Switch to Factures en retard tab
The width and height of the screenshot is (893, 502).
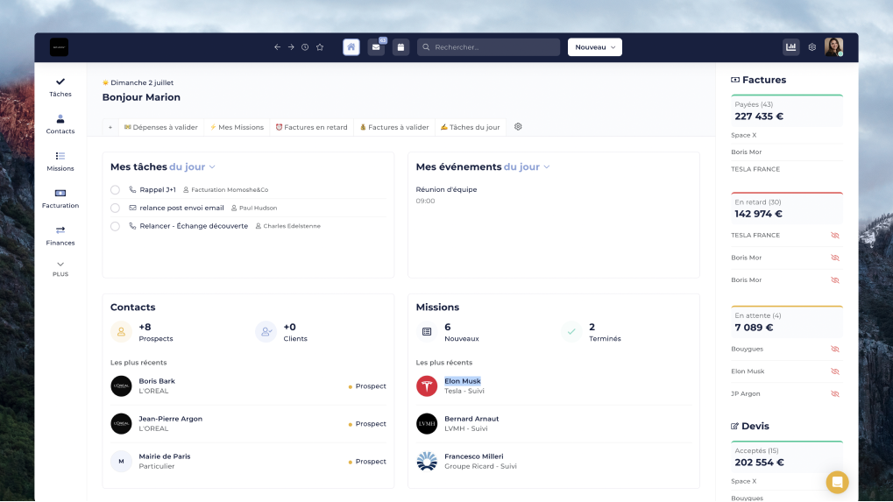click(x=311, y=128)
